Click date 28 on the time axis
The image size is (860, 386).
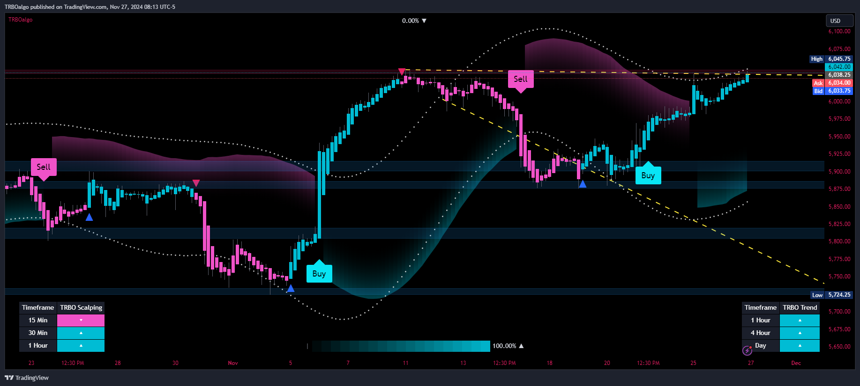[x=118, y=363]
